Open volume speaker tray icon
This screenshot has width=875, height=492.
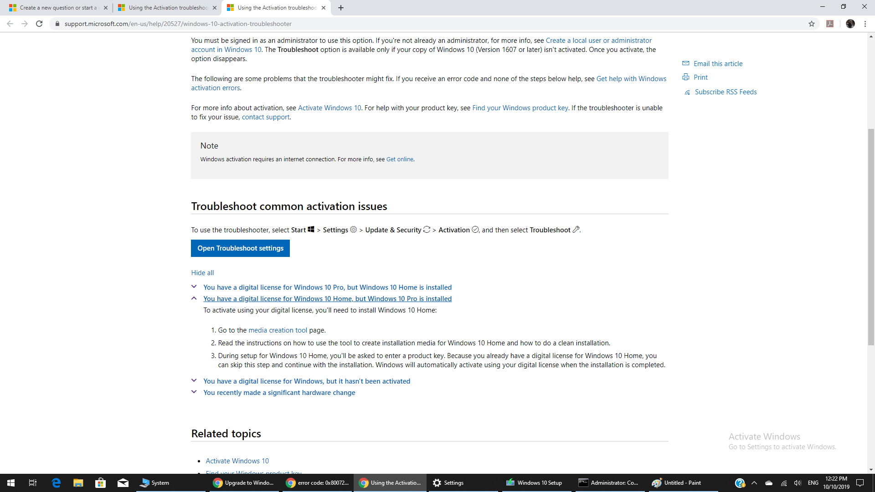point(798,483)
